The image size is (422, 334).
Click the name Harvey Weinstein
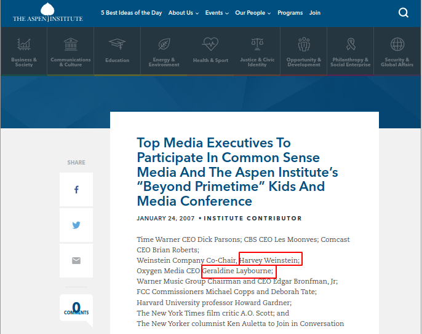pos(269,260)
